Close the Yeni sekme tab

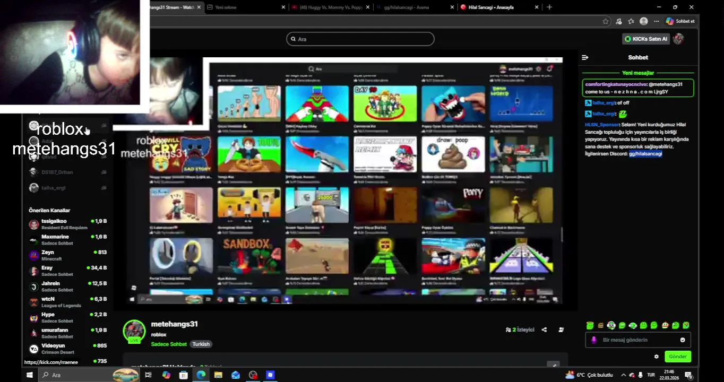283,7
